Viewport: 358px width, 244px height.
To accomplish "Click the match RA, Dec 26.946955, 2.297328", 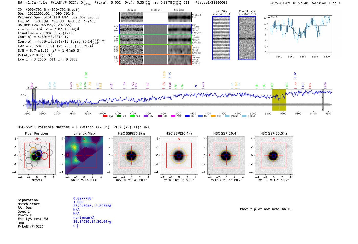I will 92,206.
